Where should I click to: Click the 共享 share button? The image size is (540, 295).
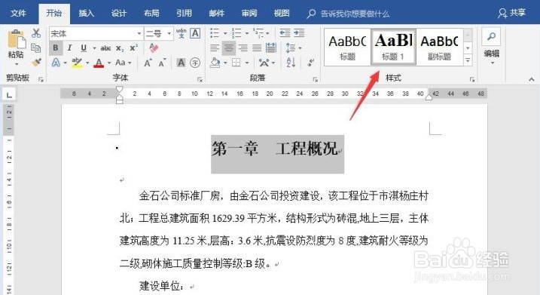pyautogui.click(x=512, y=13)
